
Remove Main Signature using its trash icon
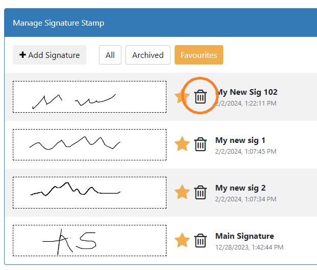(x=201, y=240)
